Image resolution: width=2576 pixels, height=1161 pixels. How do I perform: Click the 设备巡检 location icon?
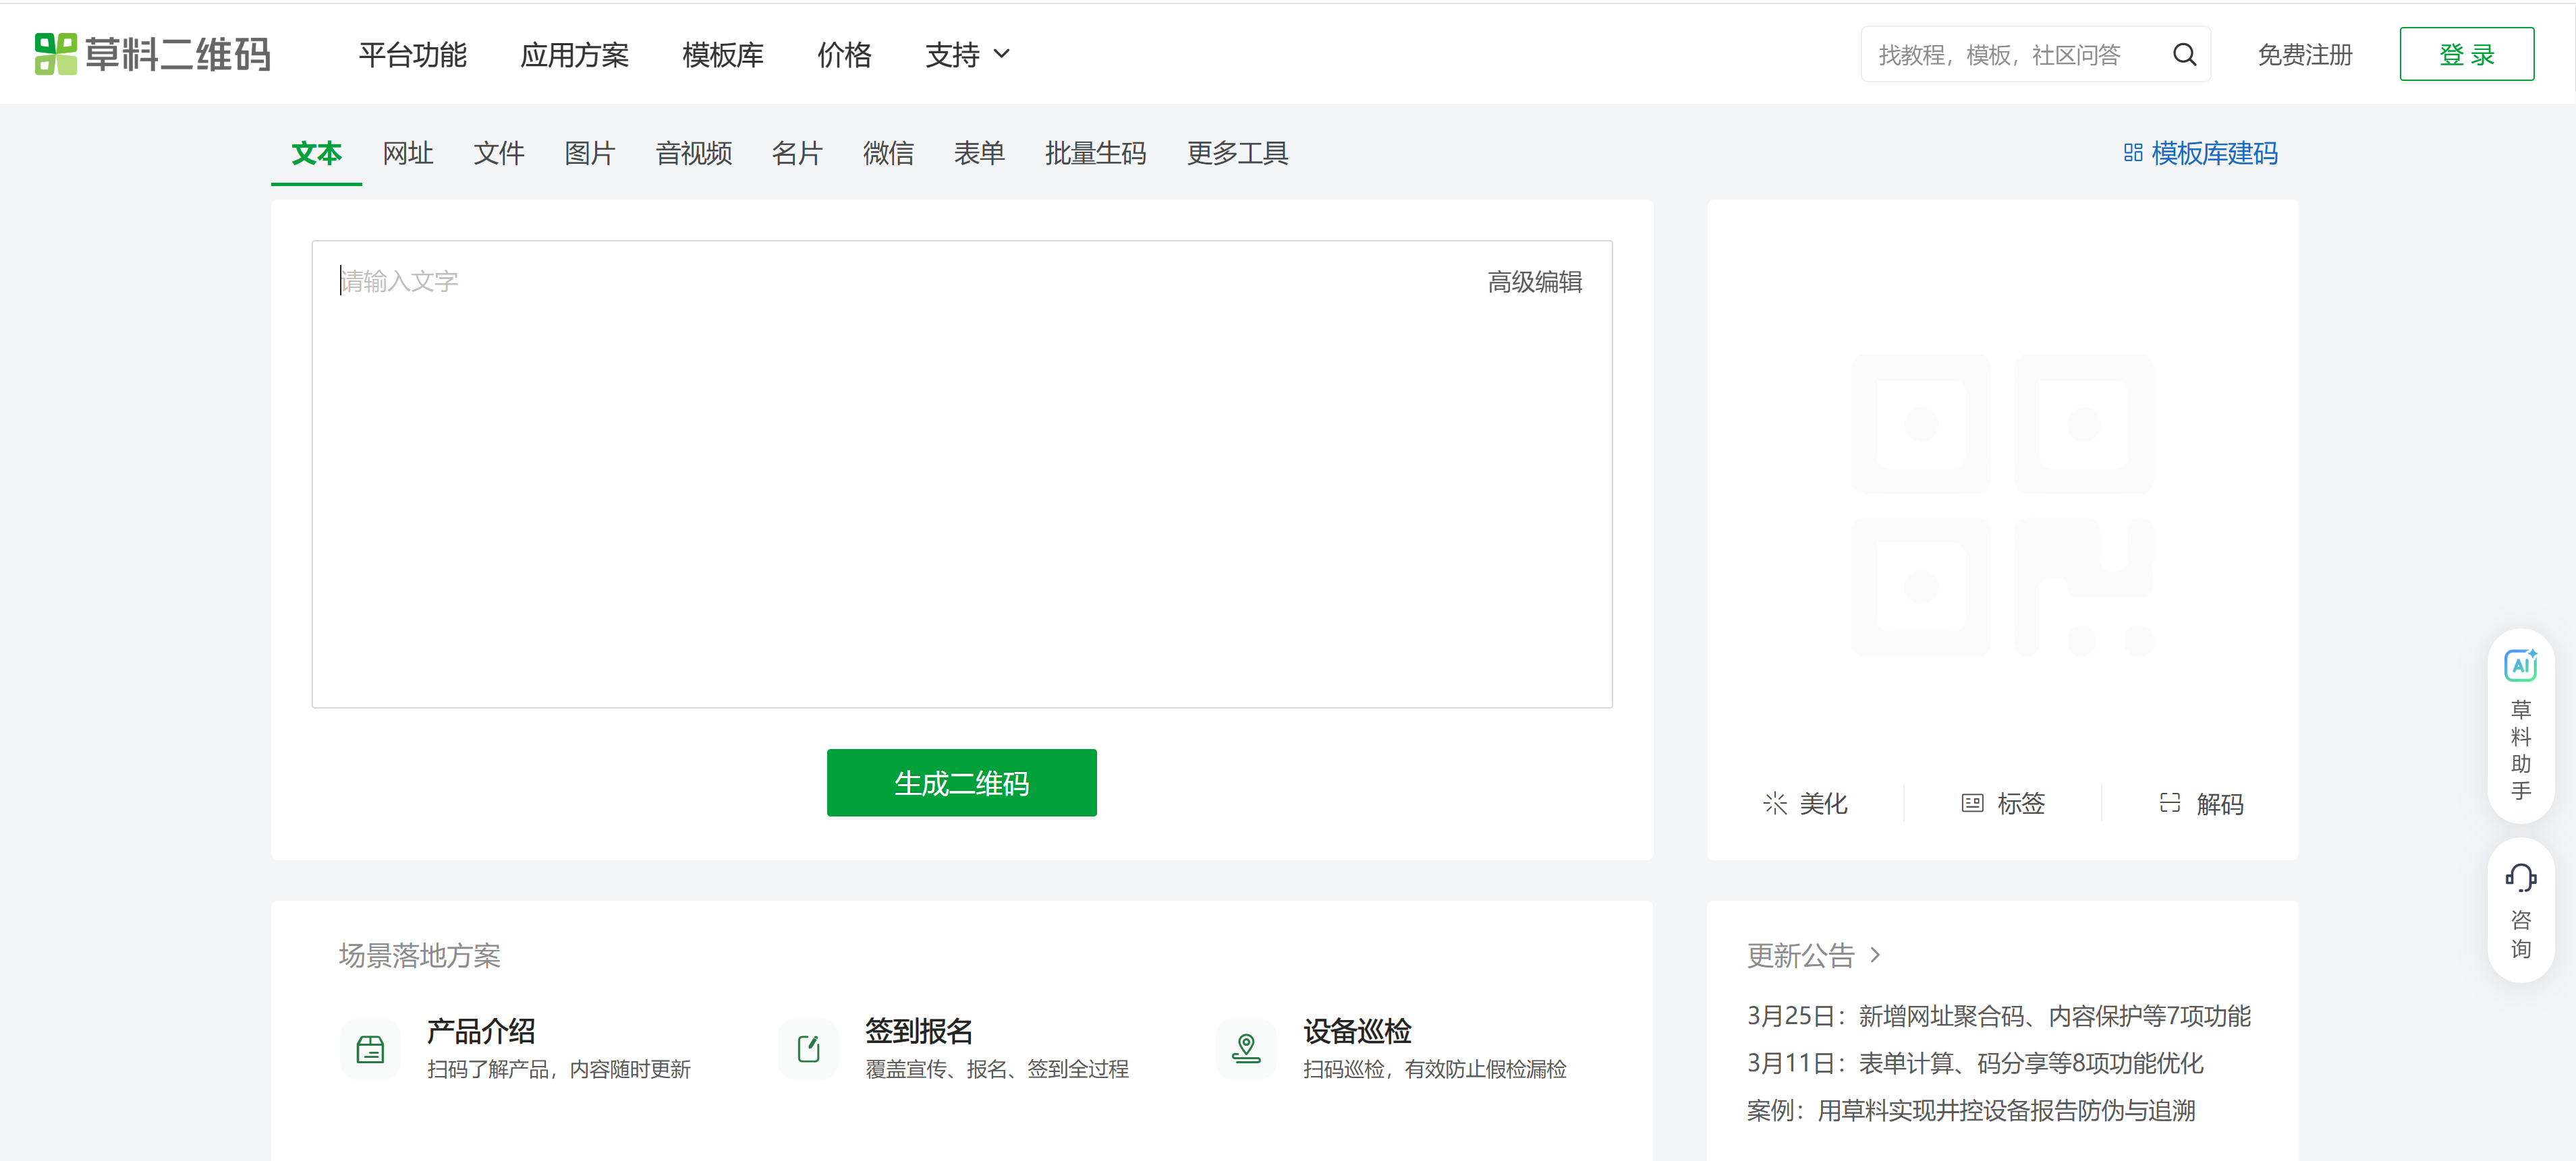[1246, 1049]
